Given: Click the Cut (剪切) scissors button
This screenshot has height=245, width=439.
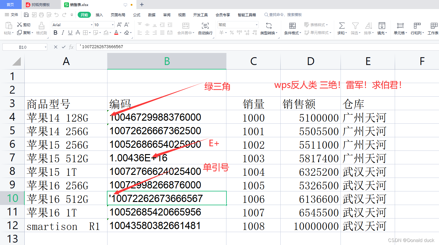Looking at the screenshot, I should [24, 25].
